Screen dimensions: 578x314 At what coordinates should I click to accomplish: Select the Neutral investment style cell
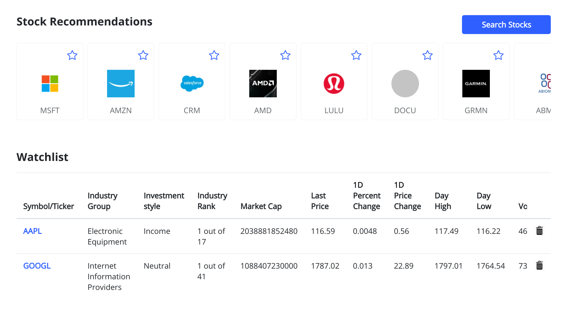[157, 266]
